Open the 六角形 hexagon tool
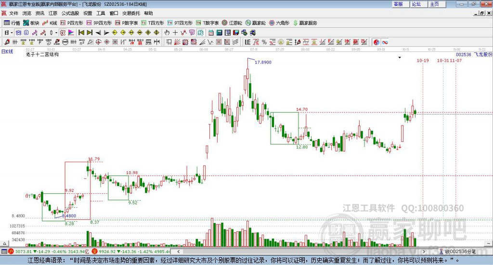Screen dimensions: 493x265 (279, 23)
